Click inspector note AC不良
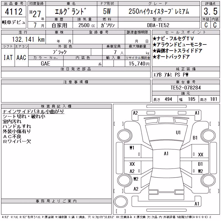 coord(12,136)
